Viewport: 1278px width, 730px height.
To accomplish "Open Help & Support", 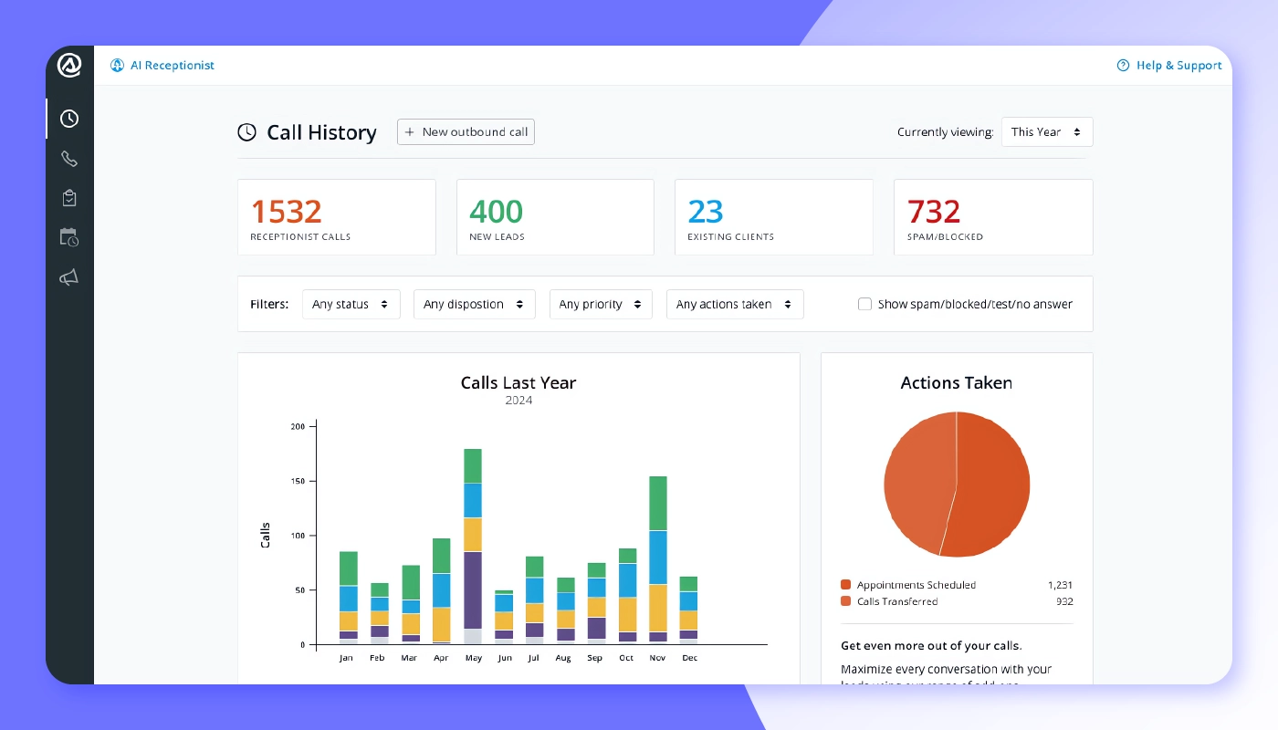I will pos(1178,65).
